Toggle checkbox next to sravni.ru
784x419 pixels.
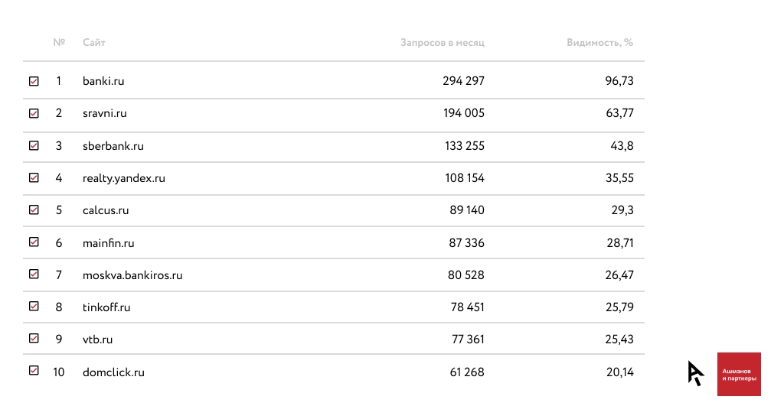coord(34,113)
